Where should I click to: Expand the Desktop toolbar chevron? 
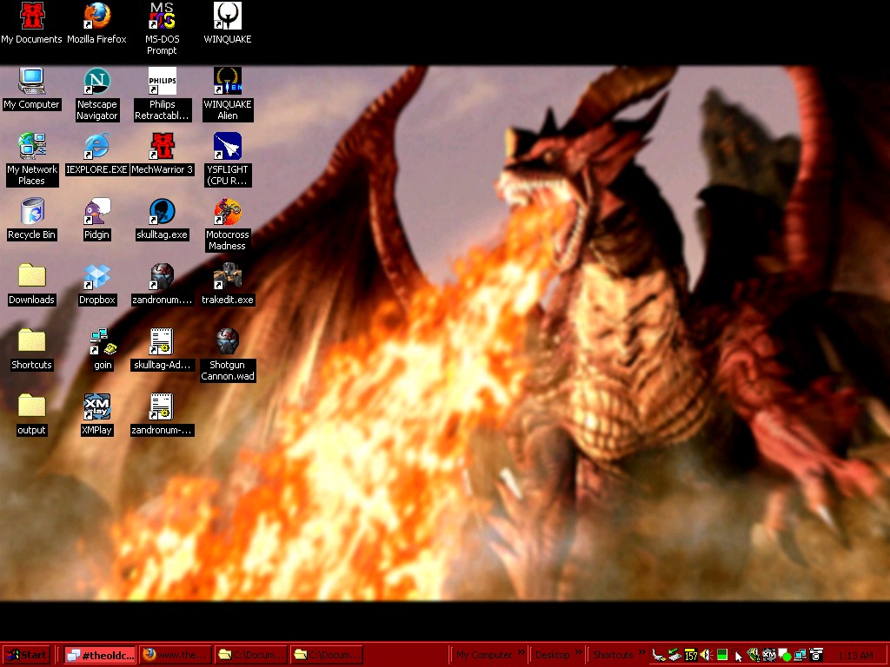click(578, 653)
